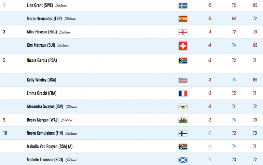Viewport: 263px width, 165px height.
Task: Click the USA flag icon
Action: coord(183,80)
